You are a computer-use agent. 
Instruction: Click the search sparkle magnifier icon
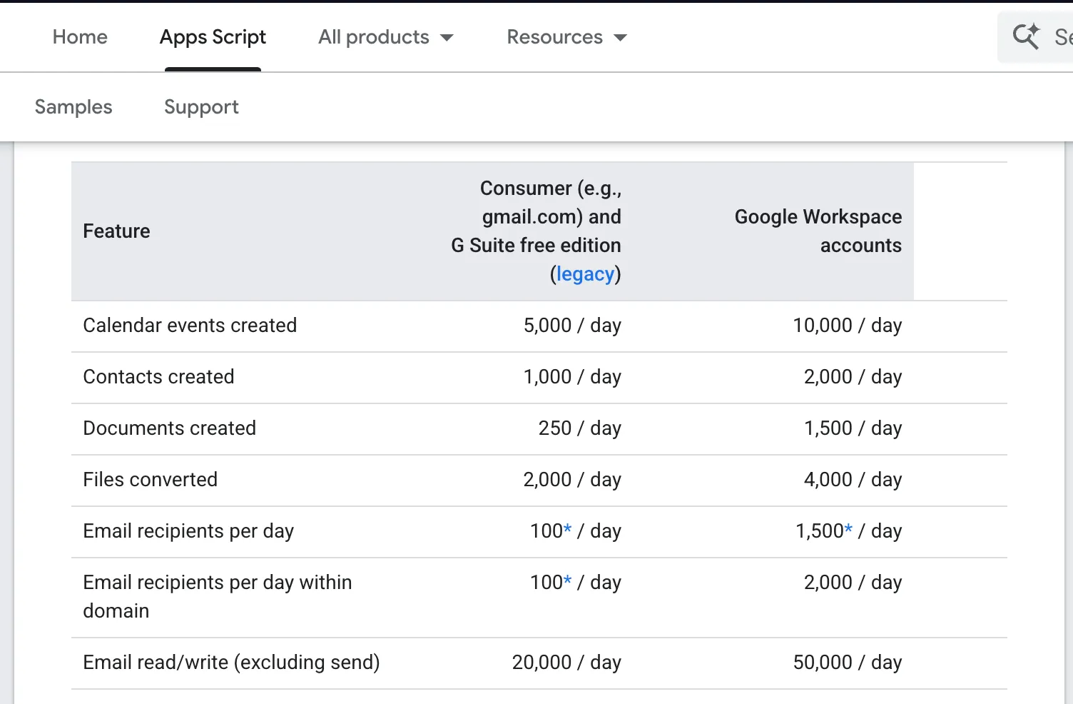pos(1026,36)
